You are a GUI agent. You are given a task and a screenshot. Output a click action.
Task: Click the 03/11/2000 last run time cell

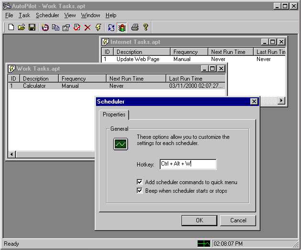(x=196, y=86)
